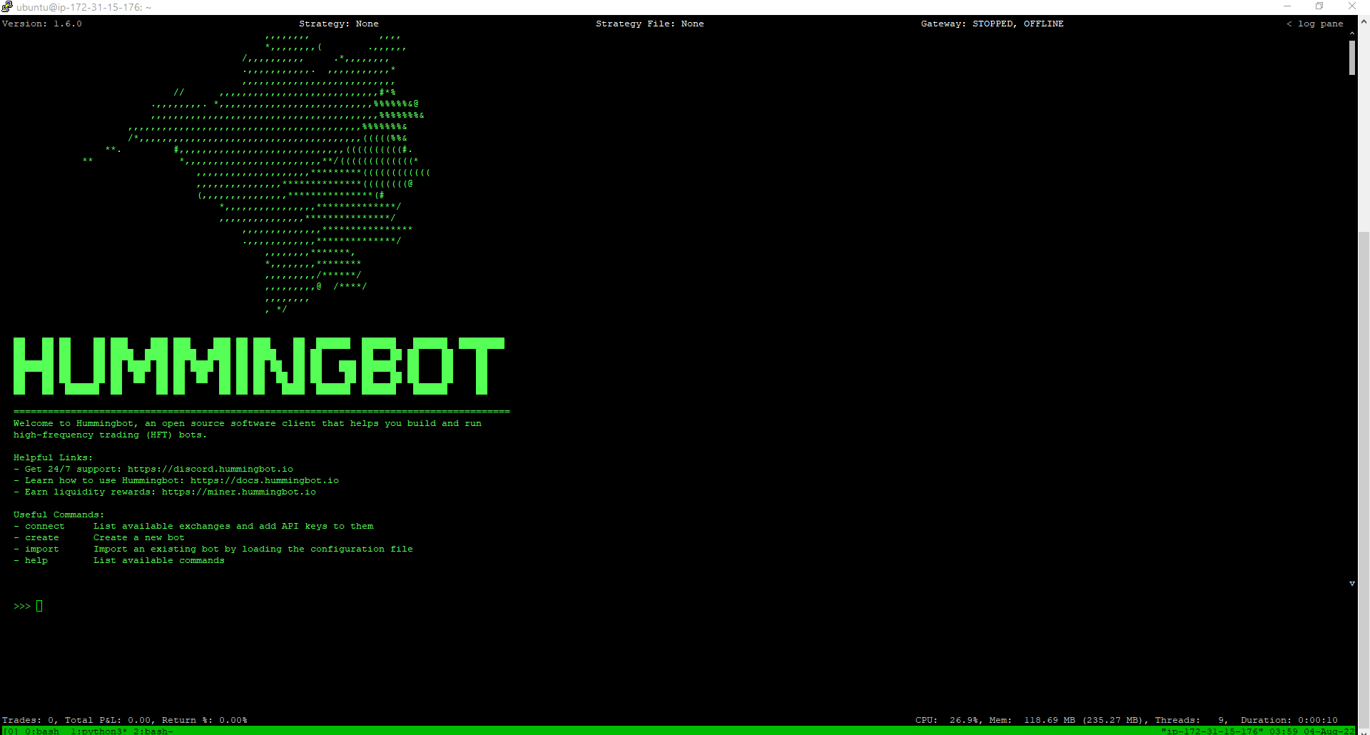The height and width of the screenshot is (735, 1370).
Task: Select the HUMMINGBOT ASCII logo
Action: click(259, 367)
